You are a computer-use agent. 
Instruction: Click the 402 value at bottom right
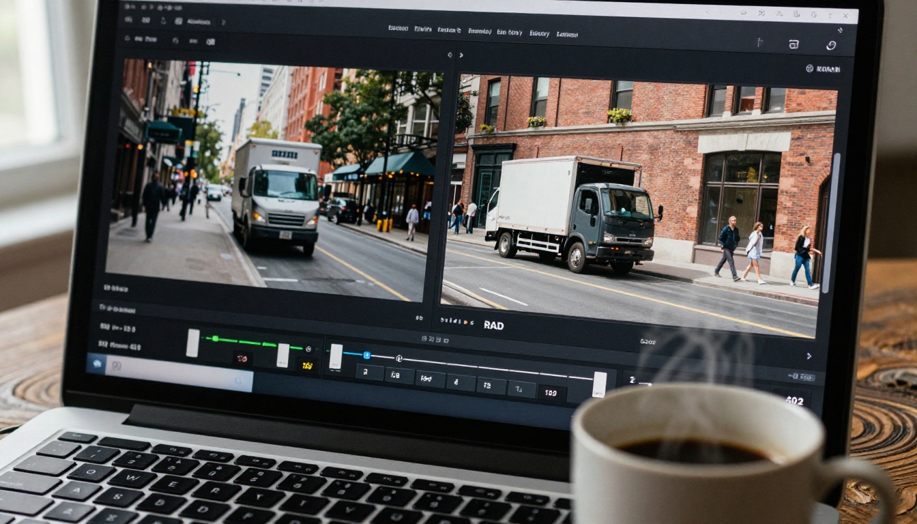point(794,401)
